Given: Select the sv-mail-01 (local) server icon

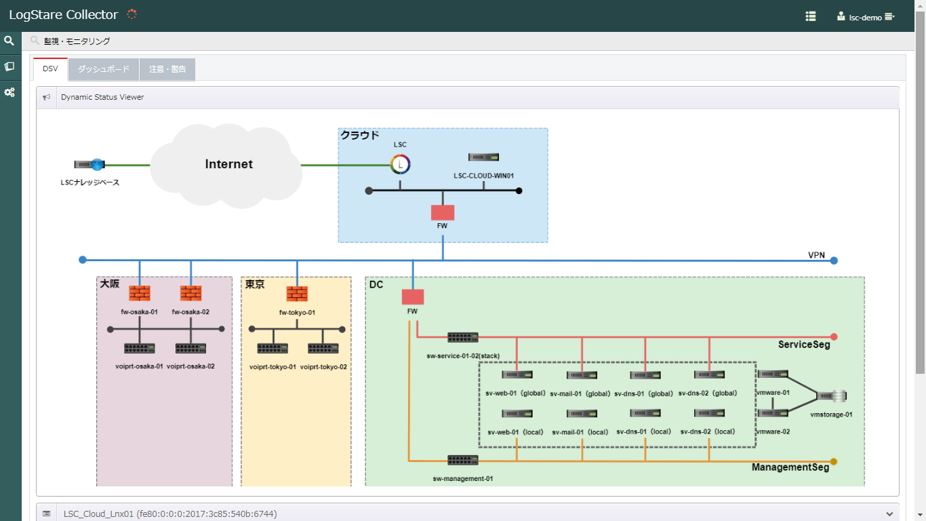Looking at the screenshot, I should tap(582, 413).
